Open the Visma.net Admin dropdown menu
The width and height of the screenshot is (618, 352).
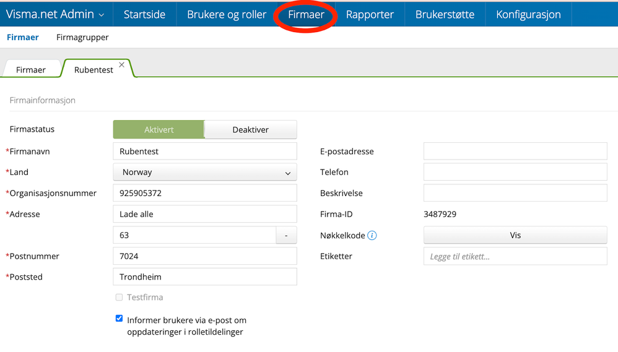[55, 15]
